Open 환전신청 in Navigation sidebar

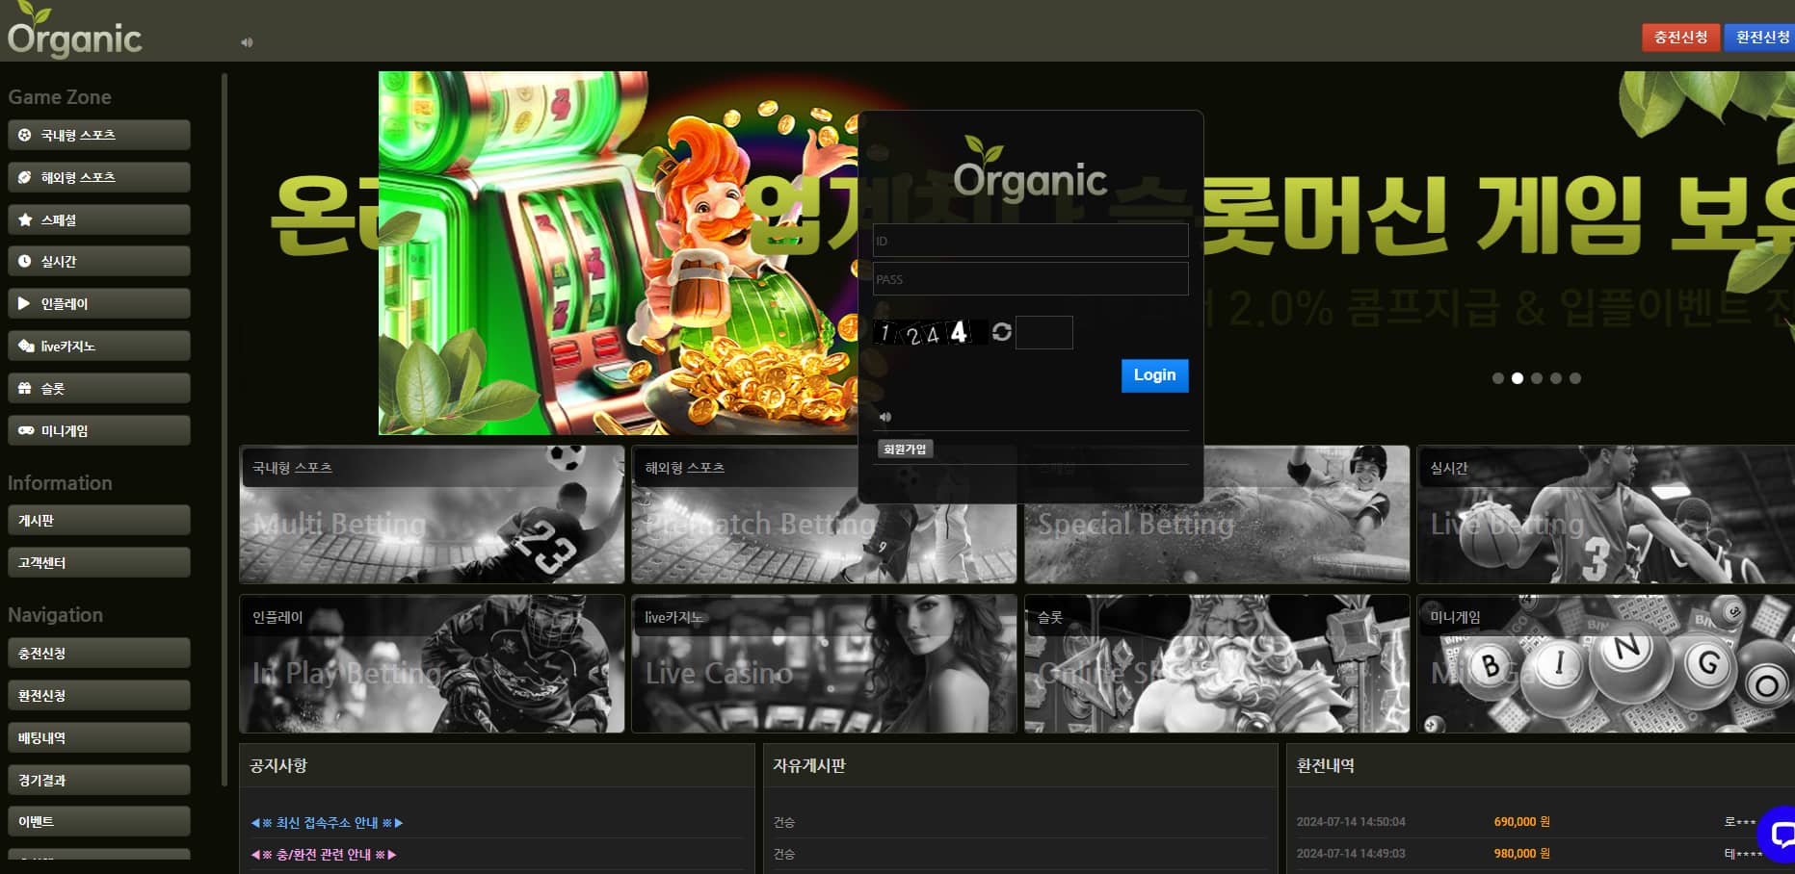[98, 695]
